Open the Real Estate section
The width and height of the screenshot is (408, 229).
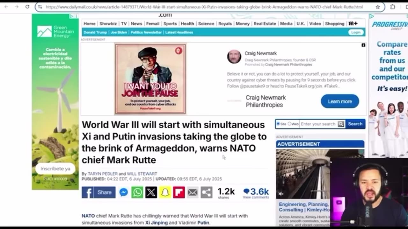265,24
